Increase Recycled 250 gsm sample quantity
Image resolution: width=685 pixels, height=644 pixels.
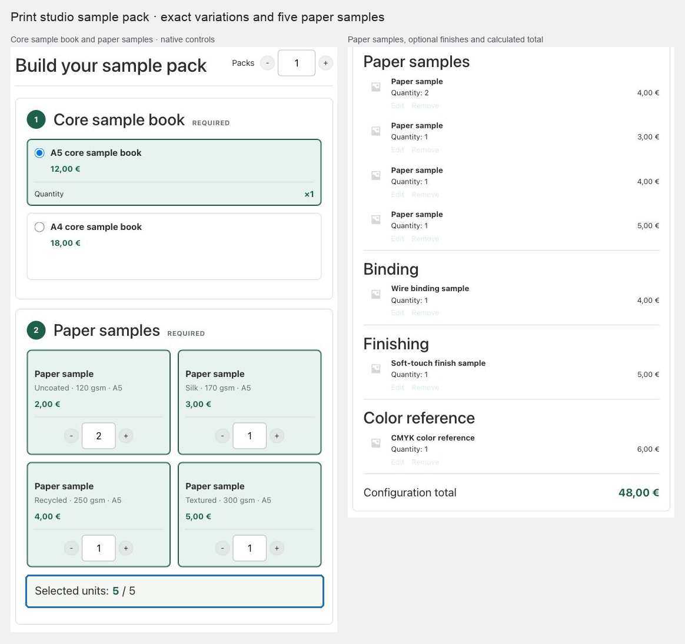(x=126, y=548)
